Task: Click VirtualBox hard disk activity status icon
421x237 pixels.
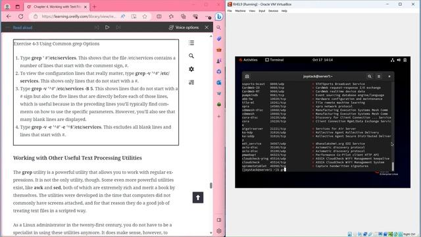Action: coord(350,234)
